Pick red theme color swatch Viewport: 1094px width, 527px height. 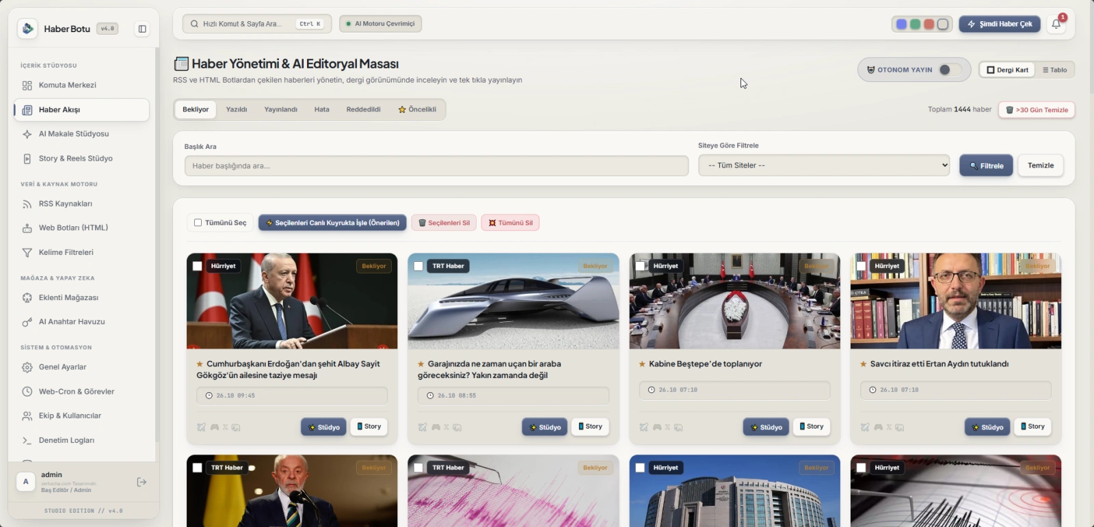click(x=929, y=25)
